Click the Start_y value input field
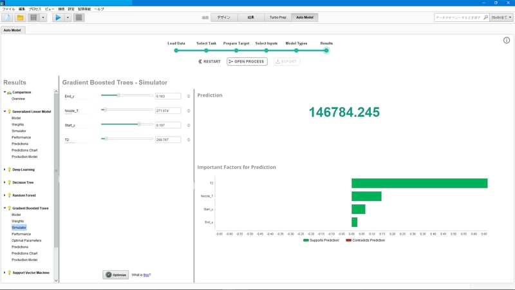 click(x=168, y=125)
